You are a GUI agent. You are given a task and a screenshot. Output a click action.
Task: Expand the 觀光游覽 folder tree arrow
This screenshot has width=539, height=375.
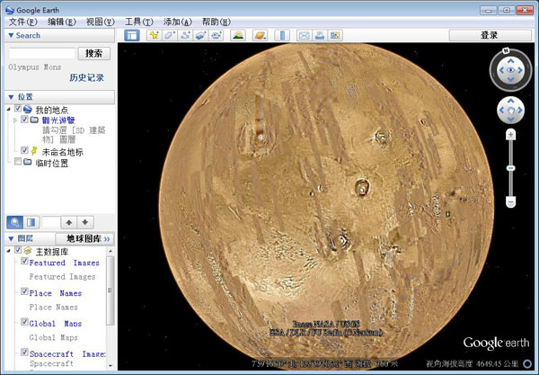[x=15, y=119]
